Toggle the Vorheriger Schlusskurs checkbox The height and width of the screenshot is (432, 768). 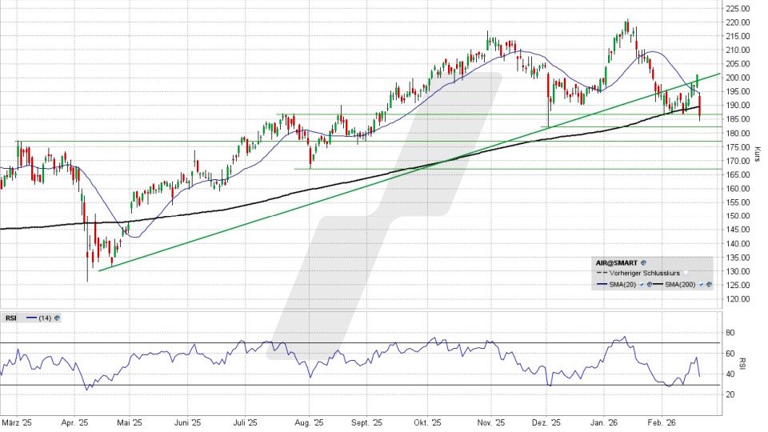tap(686, 273)
